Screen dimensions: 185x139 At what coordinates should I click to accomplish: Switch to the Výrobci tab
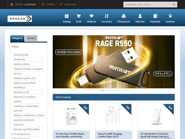[31, 38]
